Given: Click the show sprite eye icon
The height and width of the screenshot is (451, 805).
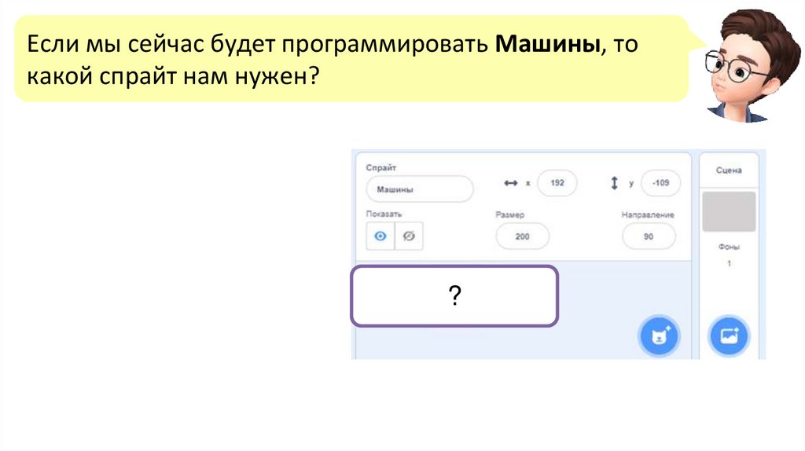Looking at the screenshot, I should [x=380, y=236].
